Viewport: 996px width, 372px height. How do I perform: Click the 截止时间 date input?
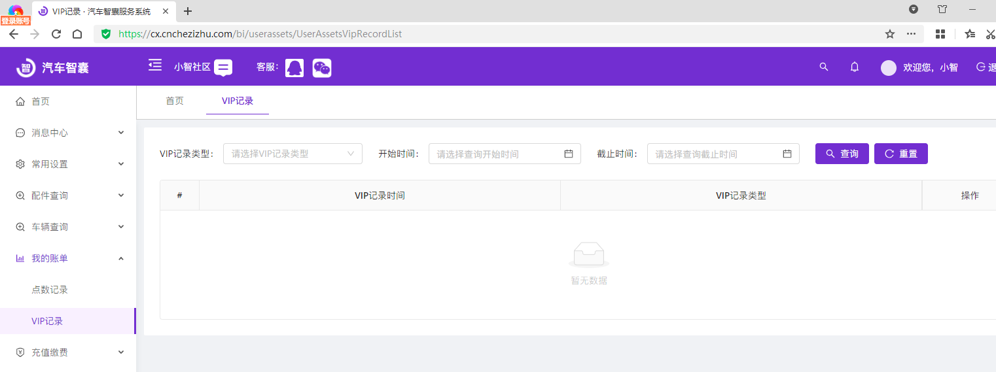click(723, 154)
